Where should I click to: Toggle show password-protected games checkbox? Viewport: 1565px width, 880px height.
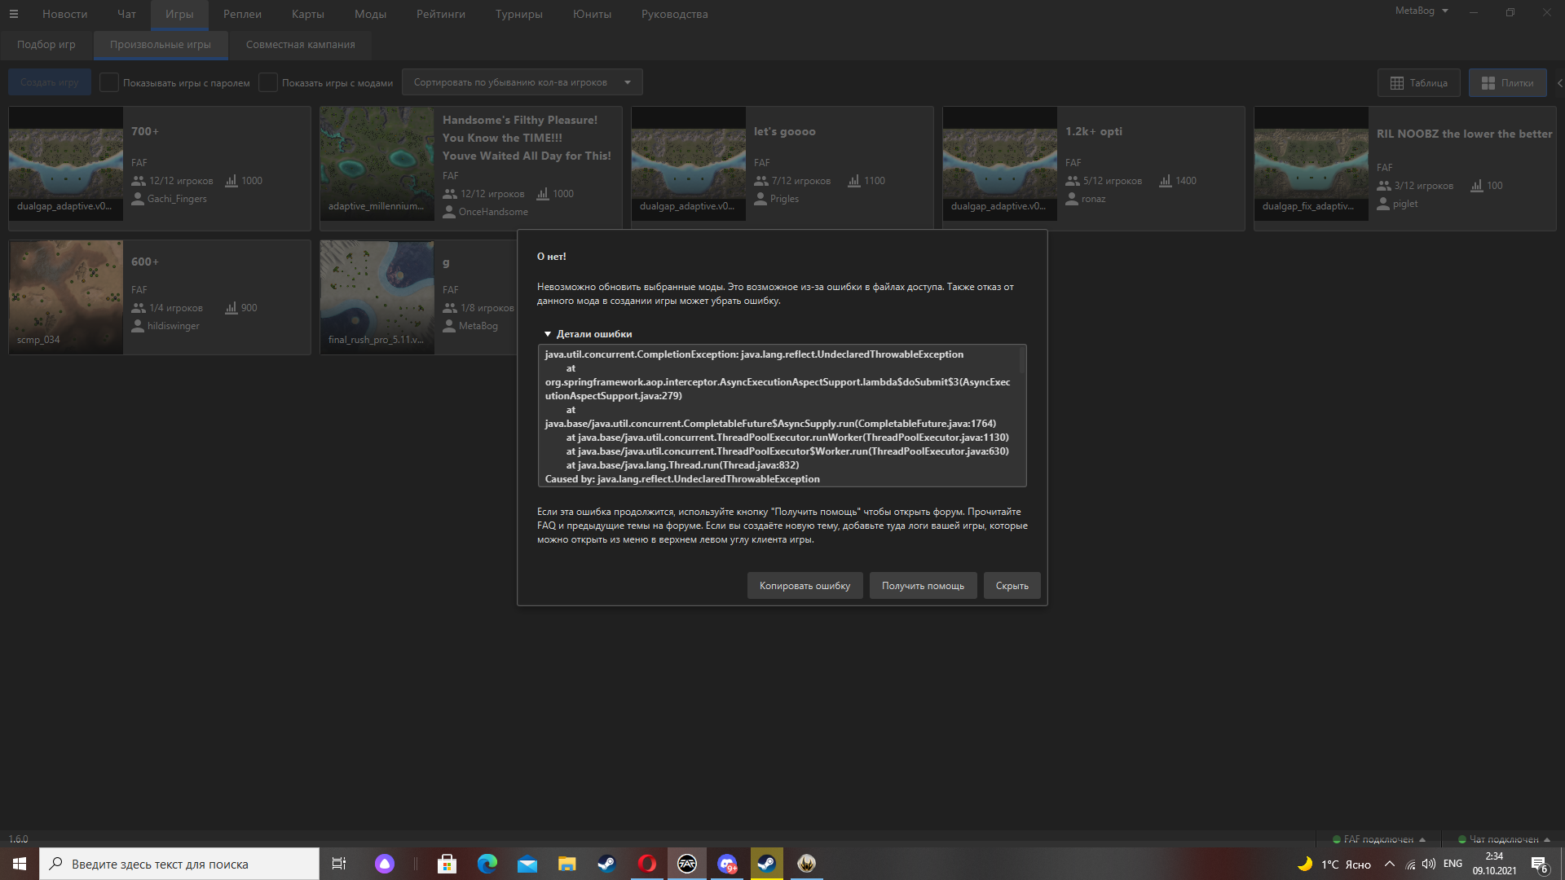click(109, 82)
